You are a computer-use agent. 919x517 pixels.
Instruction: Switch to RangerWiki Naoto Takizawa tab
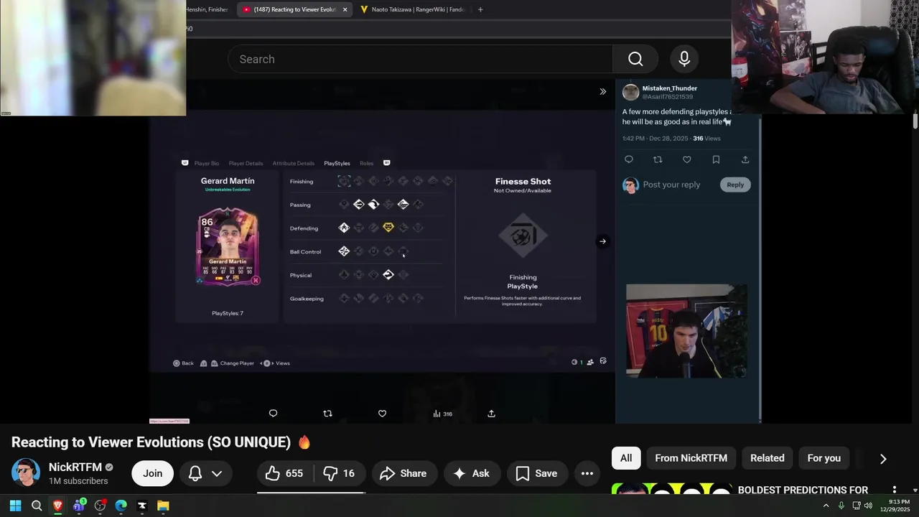point(413,9)
